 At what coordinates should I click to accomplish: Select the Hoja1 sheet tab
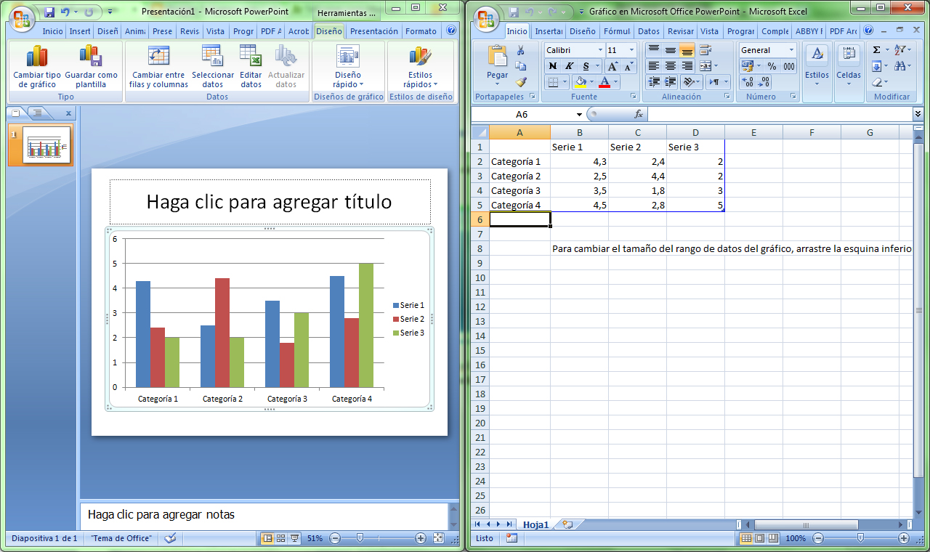pos(535,524)
